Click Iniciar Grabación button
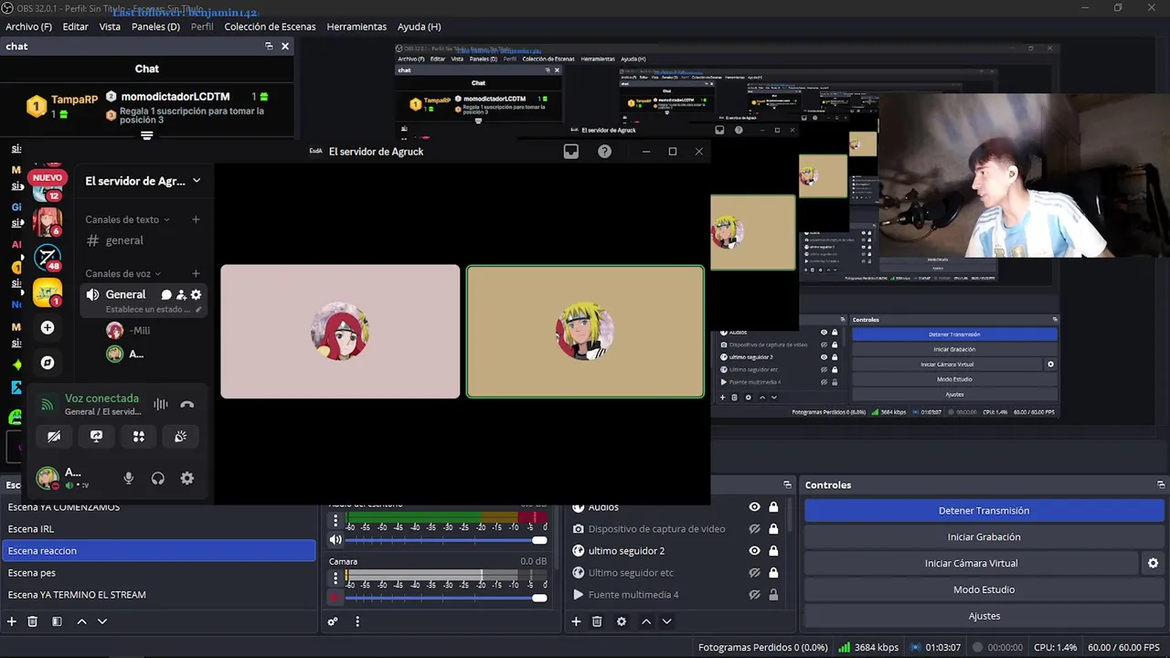 tap(984, 537)
